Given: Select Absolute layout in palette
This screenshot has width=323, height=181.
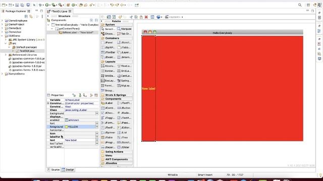Looking at the screenshot, I should pos(109,66).
